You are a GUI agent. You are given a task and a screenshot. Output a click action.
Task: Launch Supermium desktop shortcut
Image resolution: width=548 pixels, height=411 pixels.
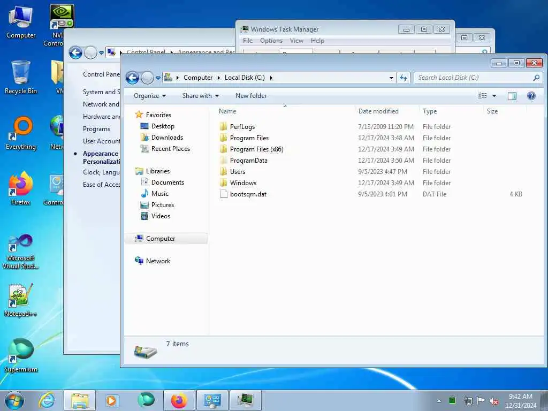click(x=21, y=355)
